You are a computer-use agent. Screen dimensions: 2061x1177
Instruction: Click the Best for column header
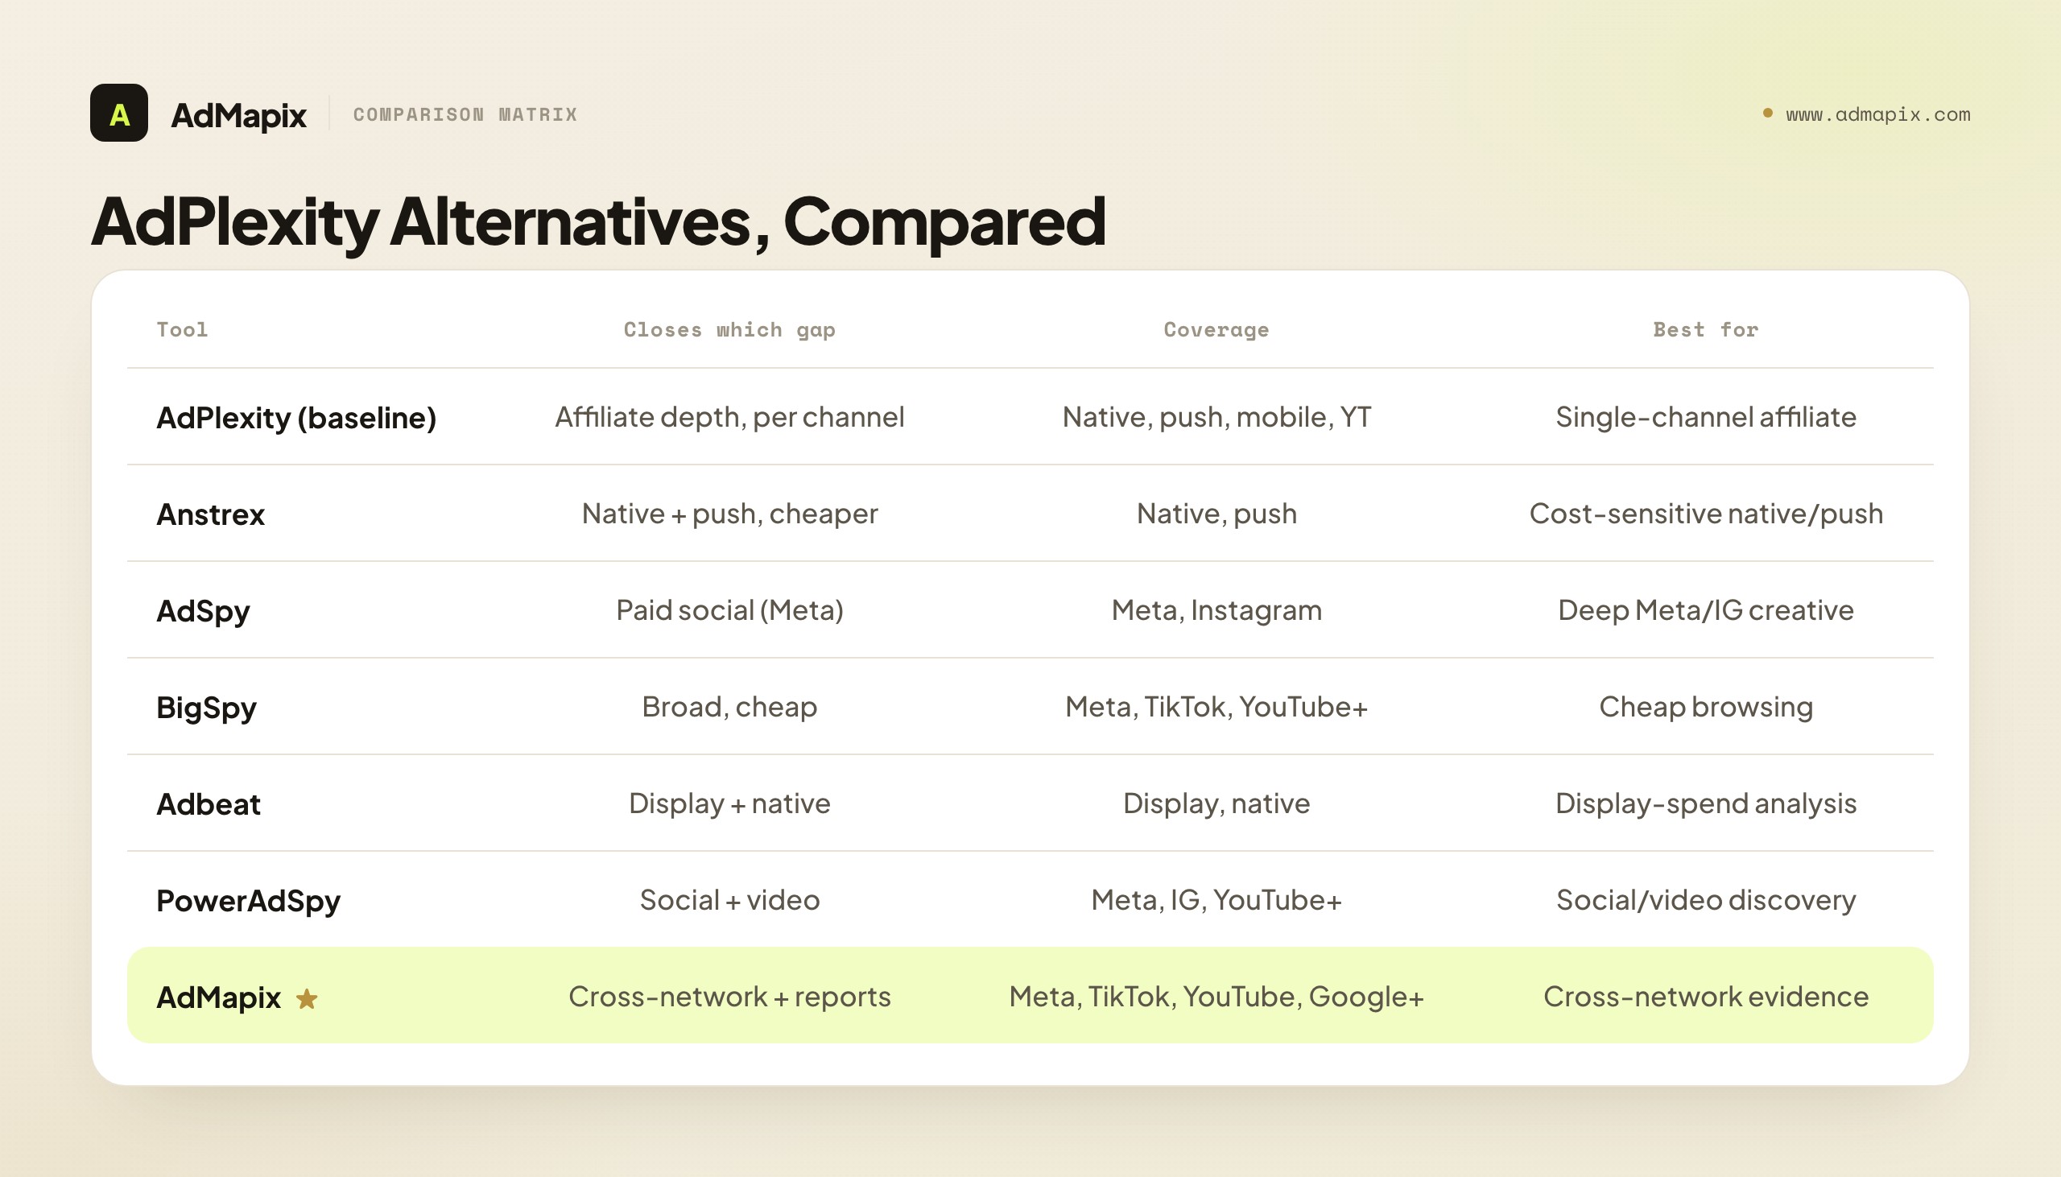pyautogui.click(x=1705, y=329)
